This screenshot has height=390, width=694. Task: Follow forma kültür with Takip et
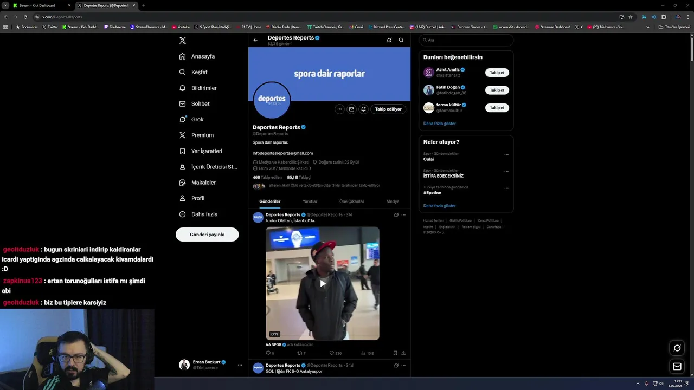497,108
